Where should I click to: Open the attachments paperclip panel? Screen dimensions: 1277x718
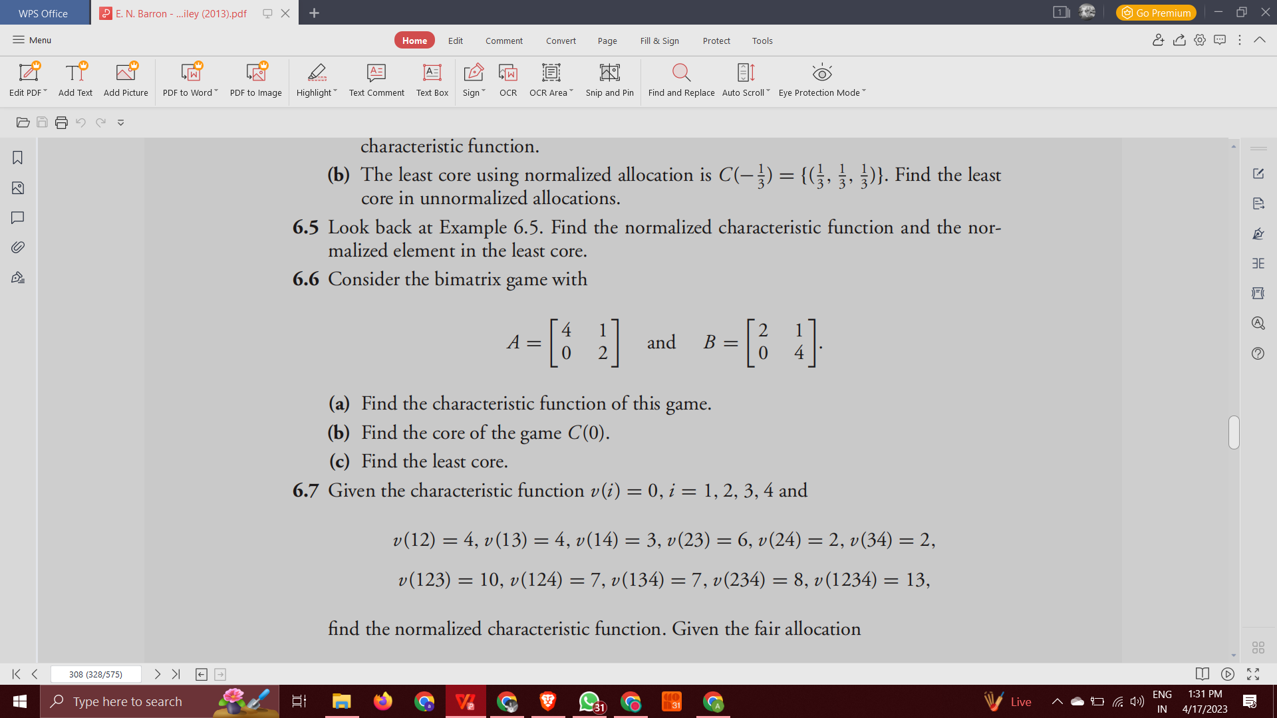point(18,247)
